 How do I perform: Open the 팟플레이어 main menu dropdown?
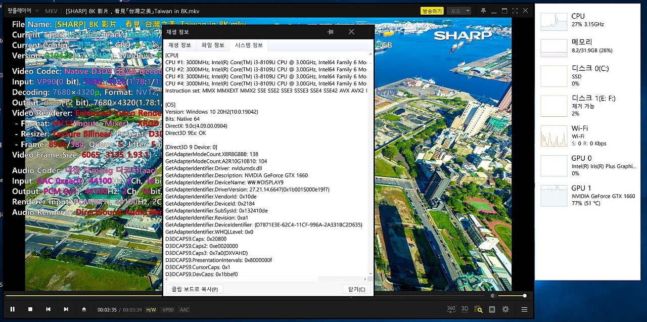(x=22, y=11)
